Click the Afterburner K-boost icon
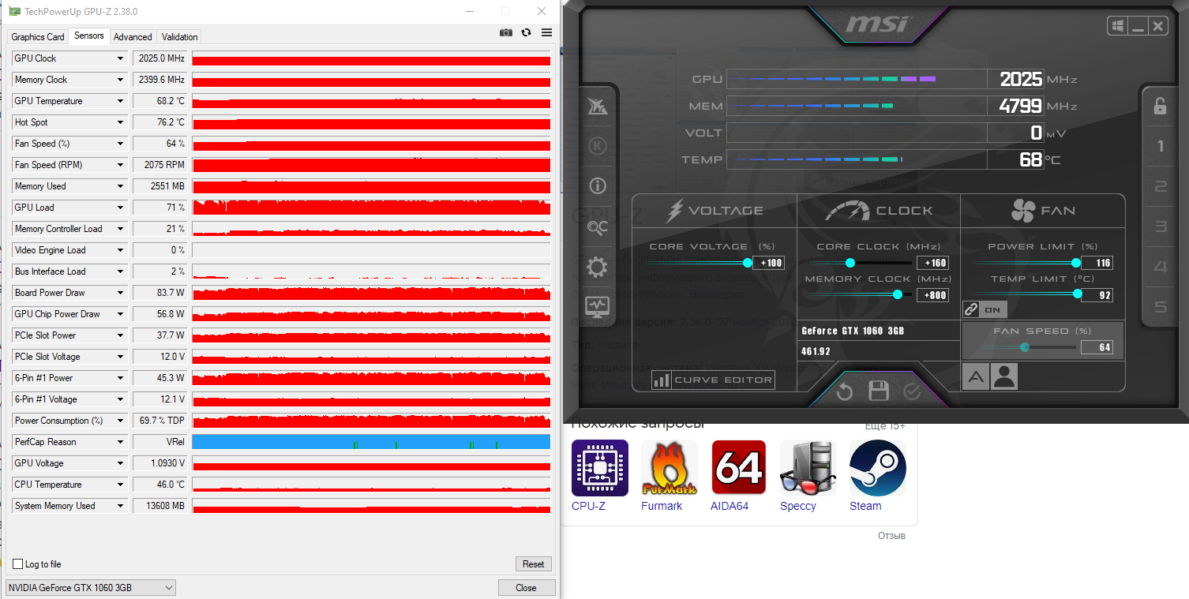This screenshot has height=599, width=1189. (598, 146)
